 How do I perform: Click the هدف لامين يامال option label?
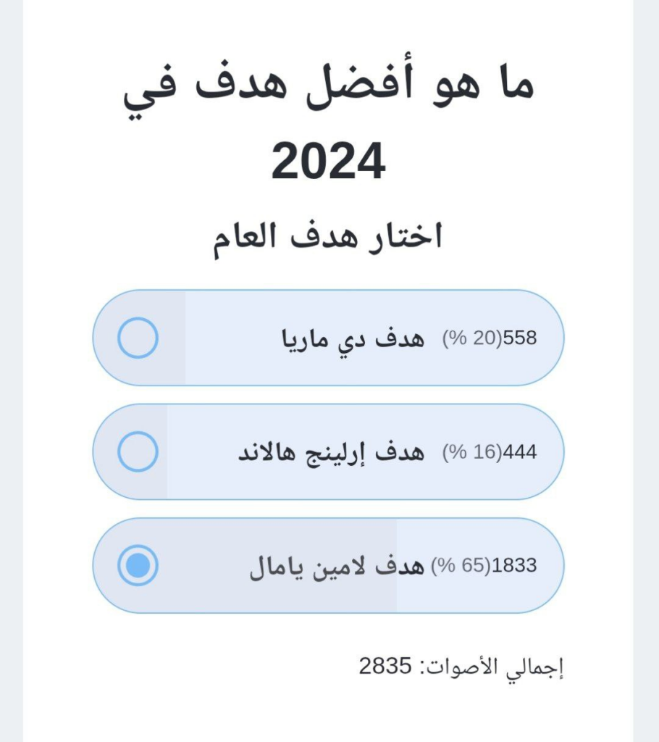click(336, 566)
